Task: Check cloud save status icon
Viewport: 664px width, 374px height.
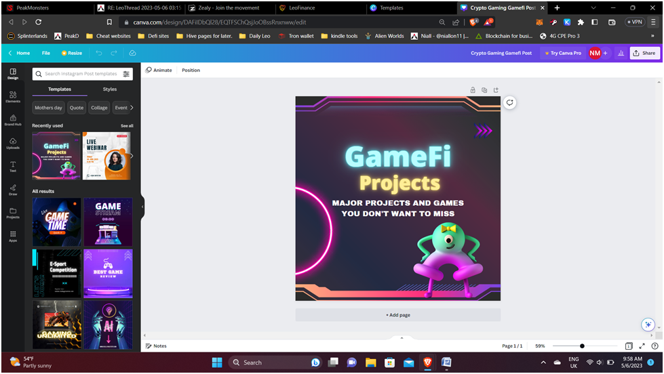Action: pos(132,53)
